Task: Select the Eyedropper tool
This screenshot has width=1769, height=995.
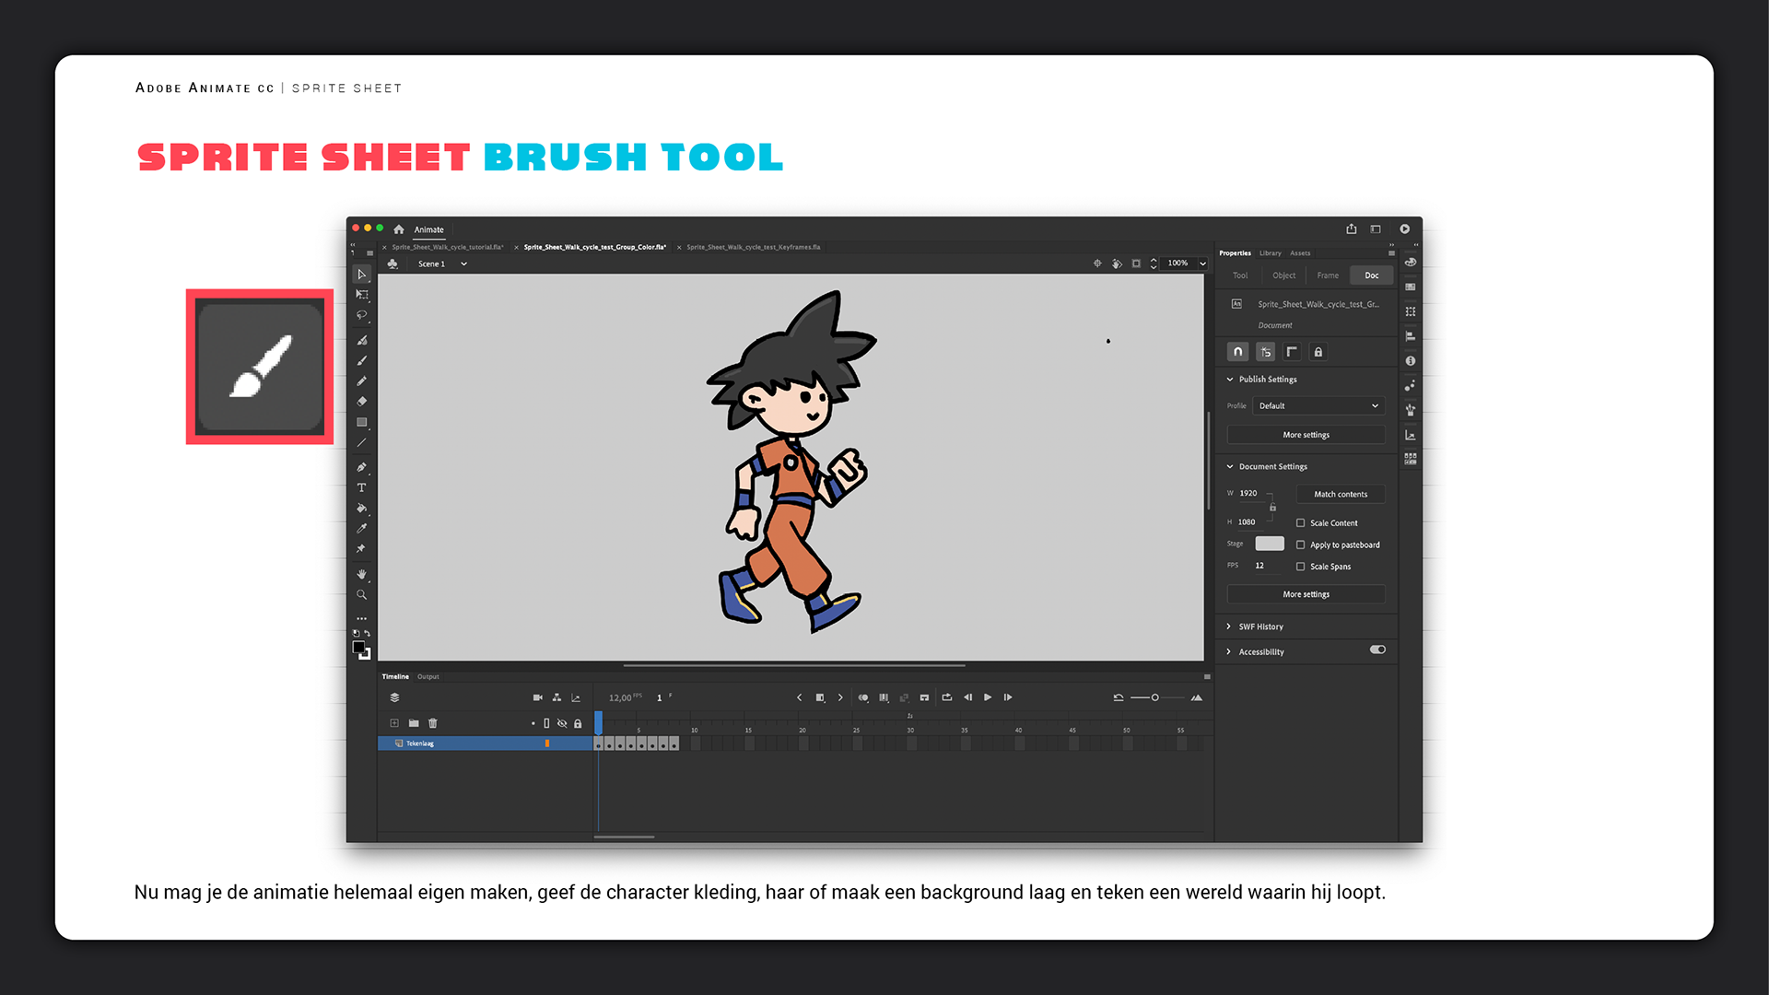Action: pos(362,529)
